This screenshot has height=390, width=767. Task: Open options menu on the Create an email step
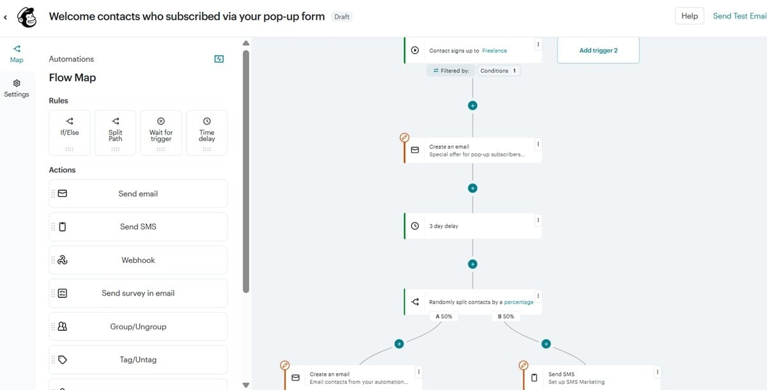coord(538,144)
